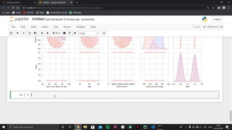Image resolution: width=232 pixels, height=130 pixels.
Task: Open the Chrome three-dot menu
Action: tap(229, 8)
